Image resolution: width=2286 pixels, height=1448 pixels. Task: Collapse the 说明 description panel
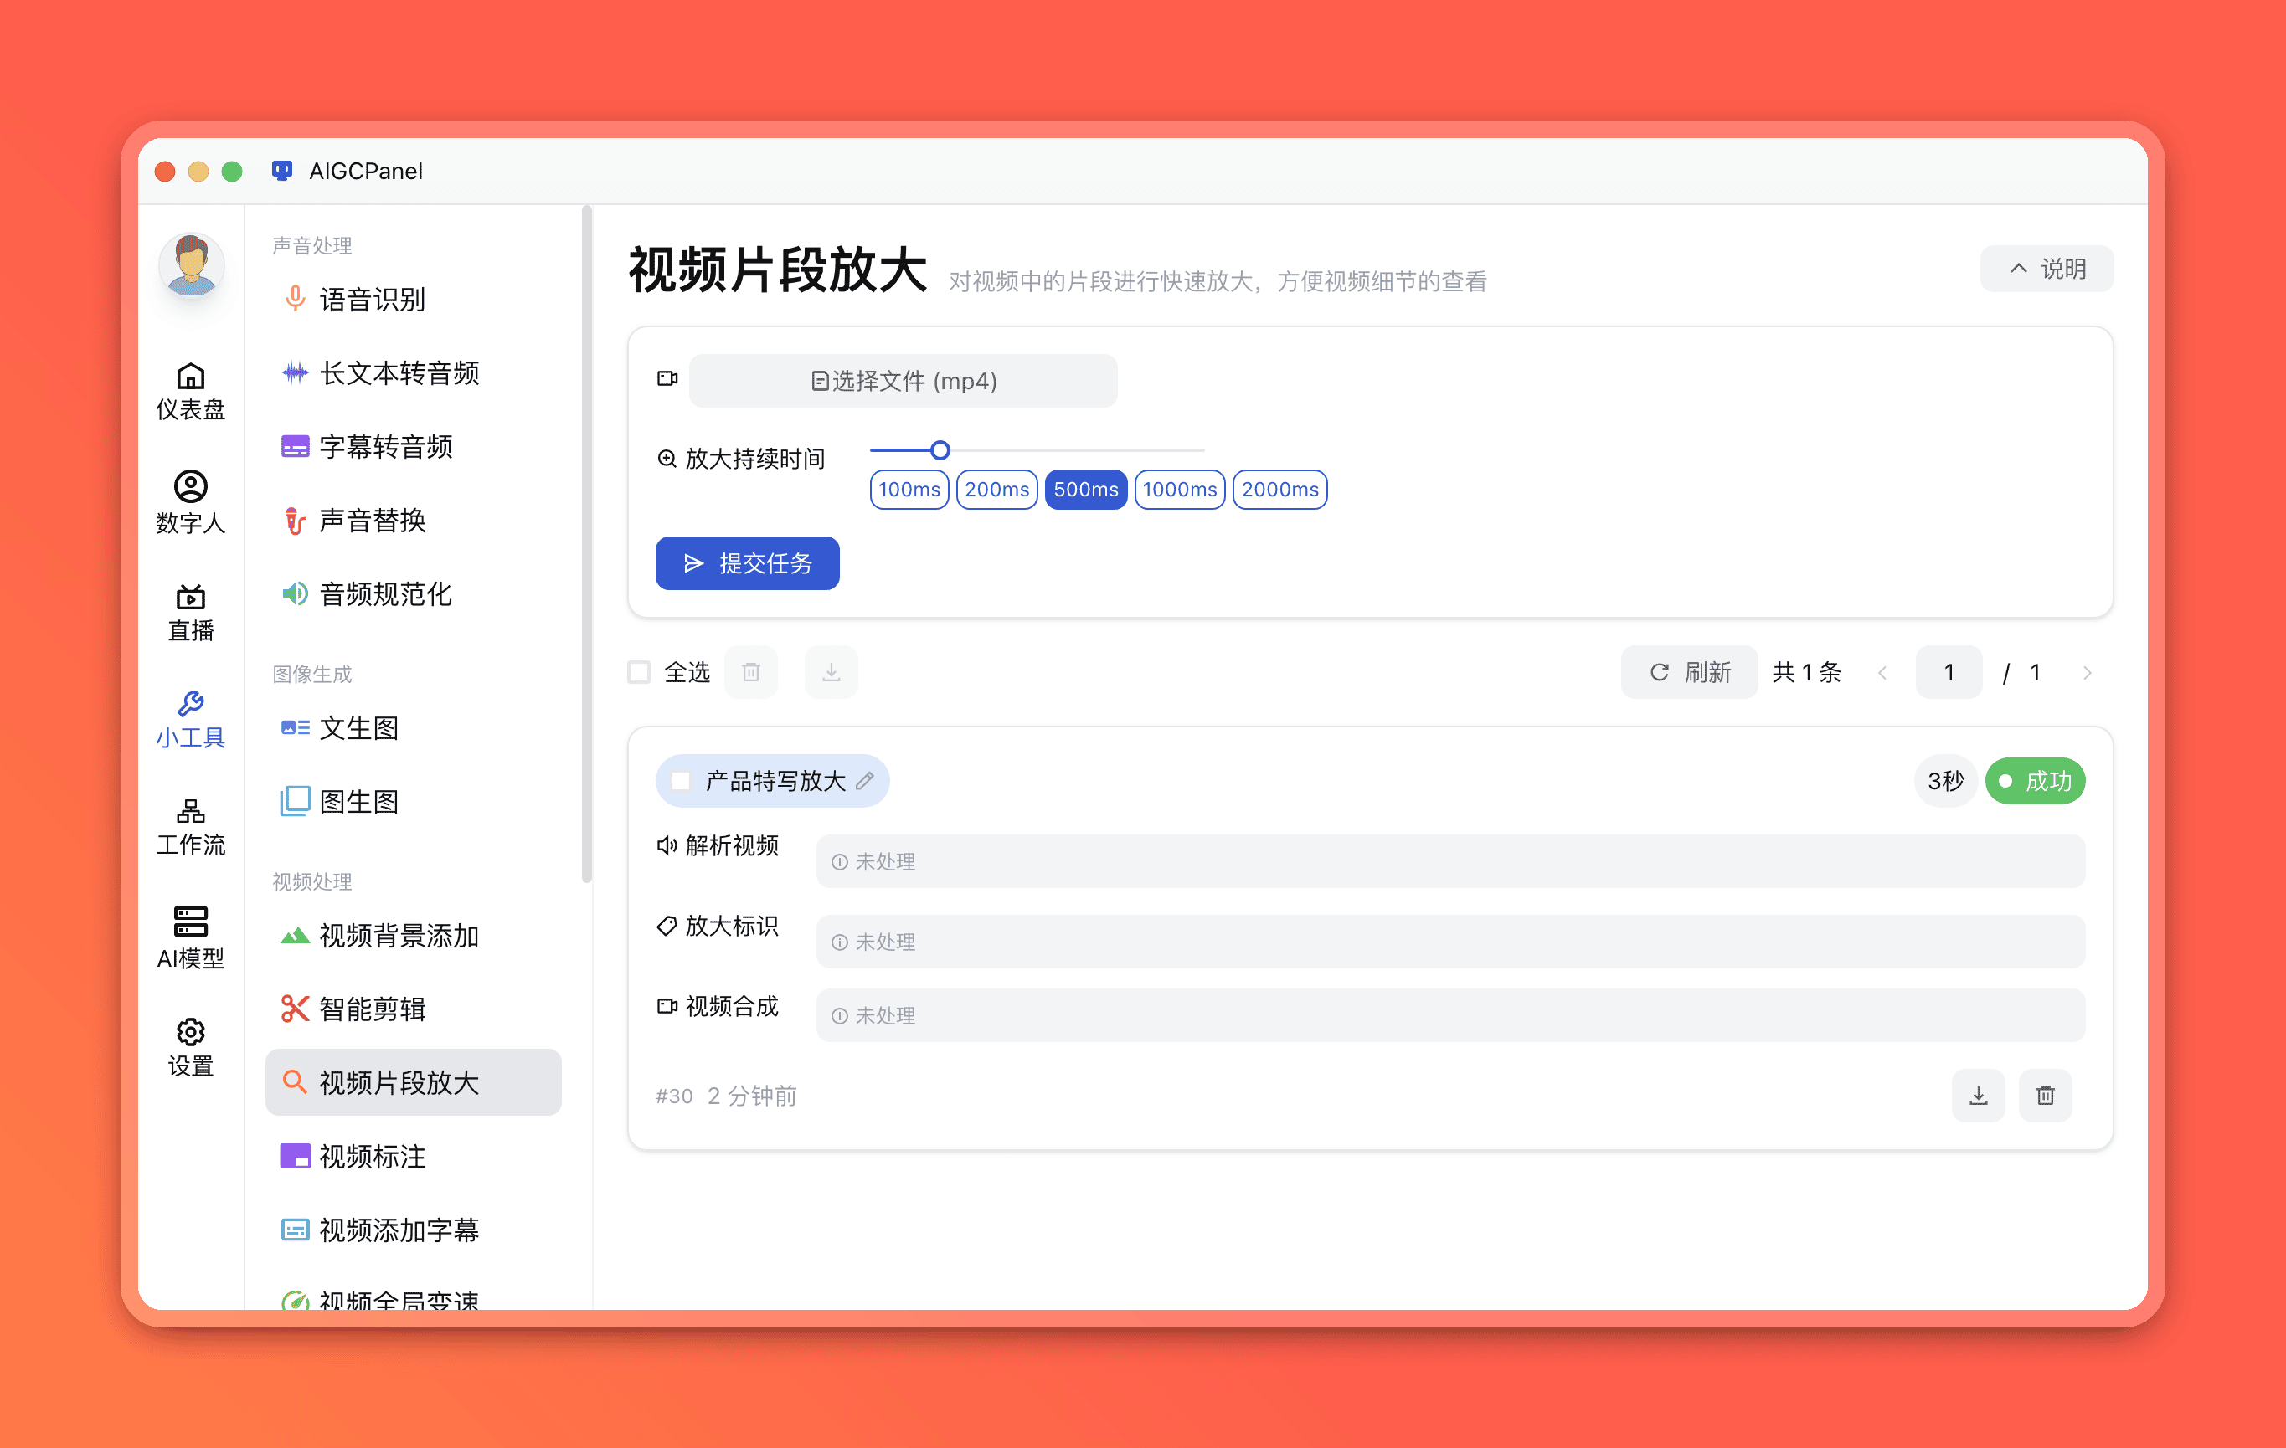[2046, 269]
